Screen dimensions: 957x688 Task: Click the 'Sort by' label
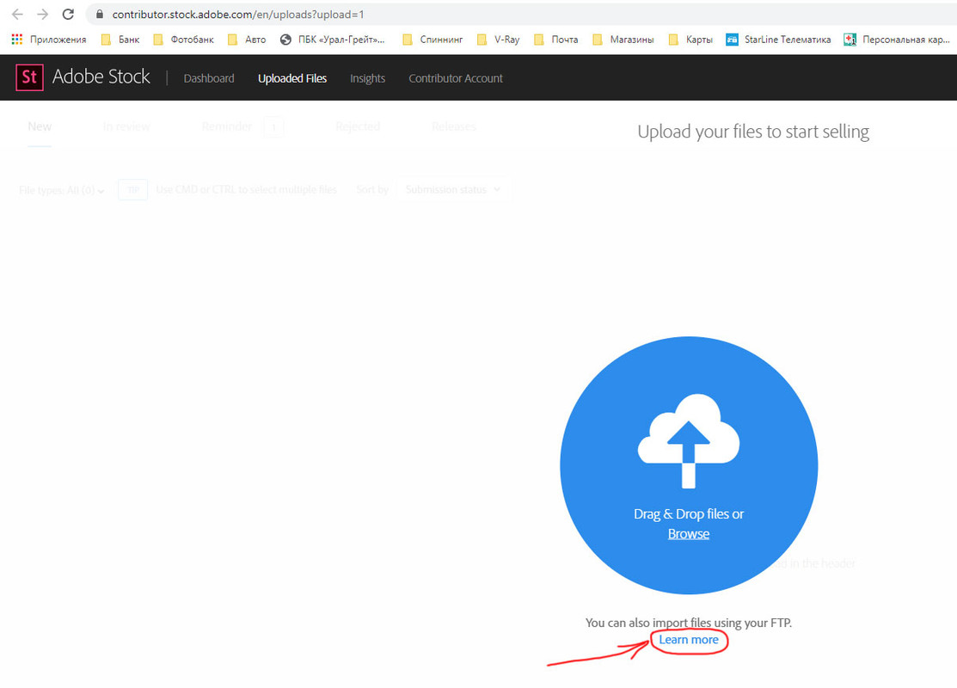[x=372, y=190]
